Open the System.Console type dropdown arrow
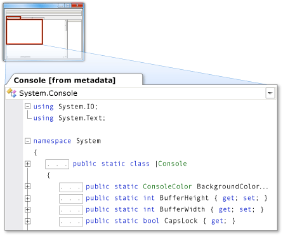 (x=270, y=93)
